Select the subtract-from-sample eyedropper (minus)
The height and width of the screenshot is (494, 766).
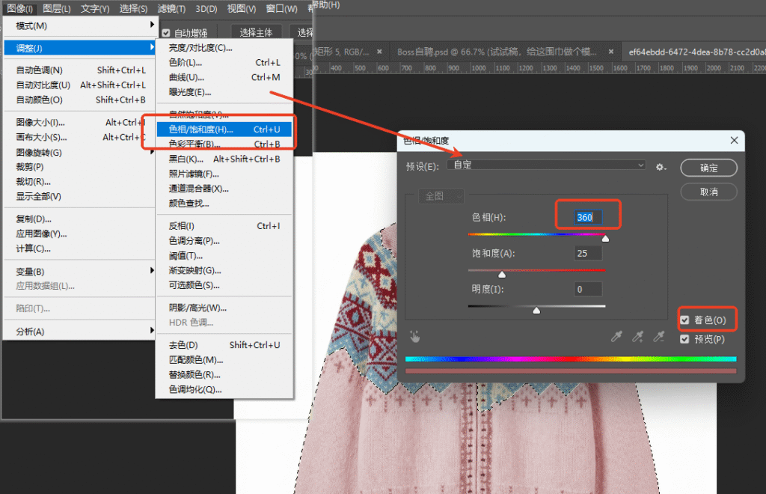(x=658, y=337)
